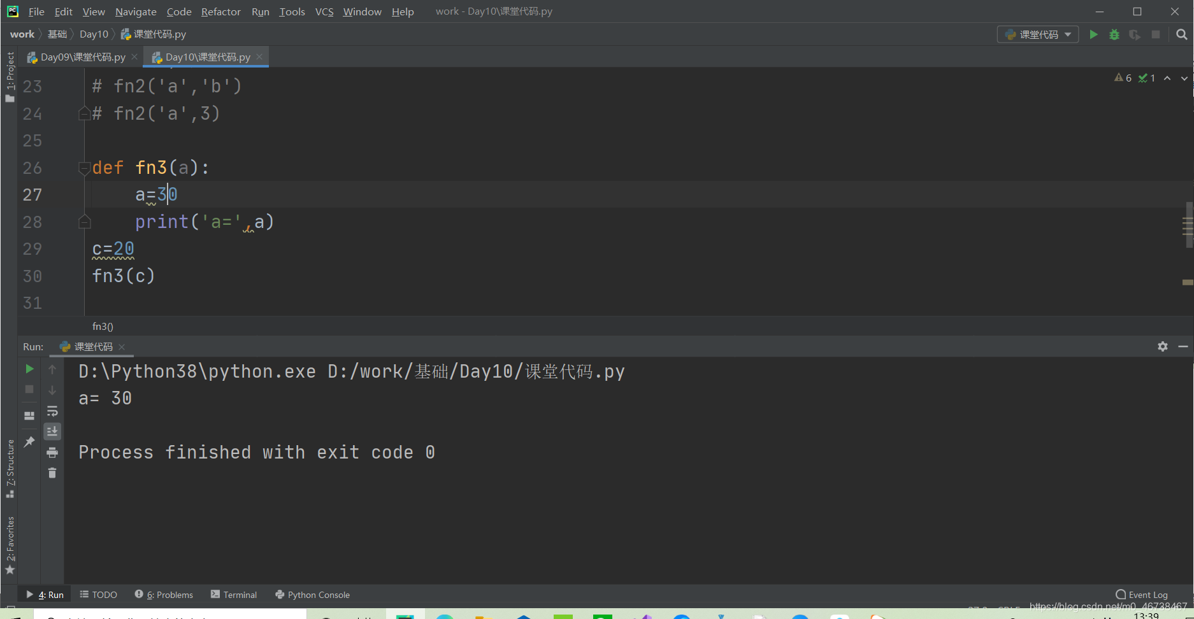This screenshot has height=619, width=1194.
Task: Go to next highlighted error arrow
Action: pos(1184,78)
